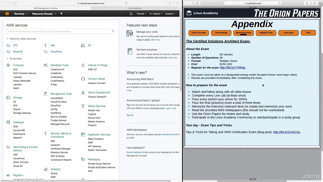
Task: Open the Storage Gateway link
Action: pos(22,113)
